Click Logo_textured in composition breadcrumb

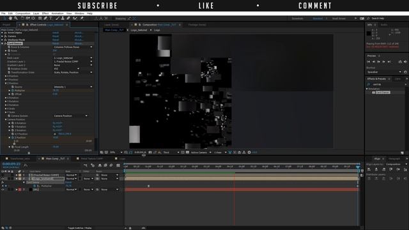(139, 30)
